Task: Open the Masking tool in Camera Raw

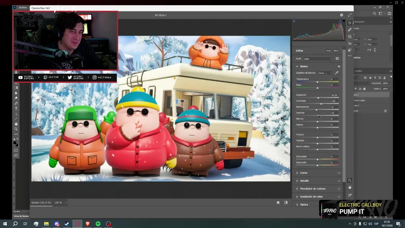Action: pos(350,37)
